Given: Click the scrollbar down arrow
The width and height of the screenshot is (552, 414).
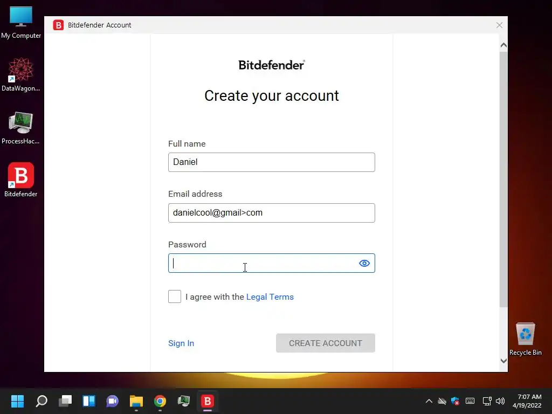Looking at the screenshot, I should (503, 361).
